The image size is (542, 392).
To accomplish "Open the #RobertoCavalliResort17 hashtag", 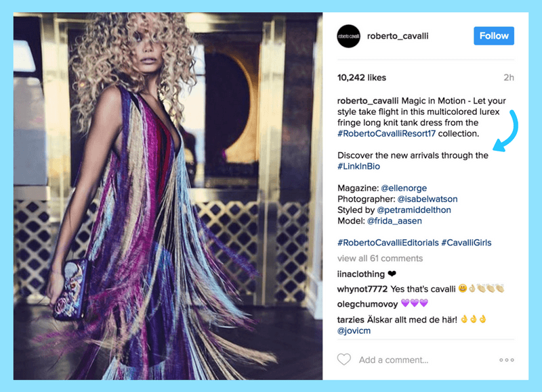I will [x=386, y=133].
